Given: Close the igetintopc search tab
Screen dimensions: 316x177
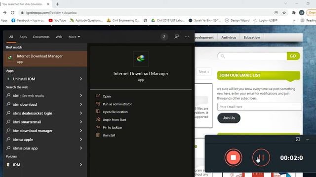Looking at the screenshot, I should click(x=48, y=4).
